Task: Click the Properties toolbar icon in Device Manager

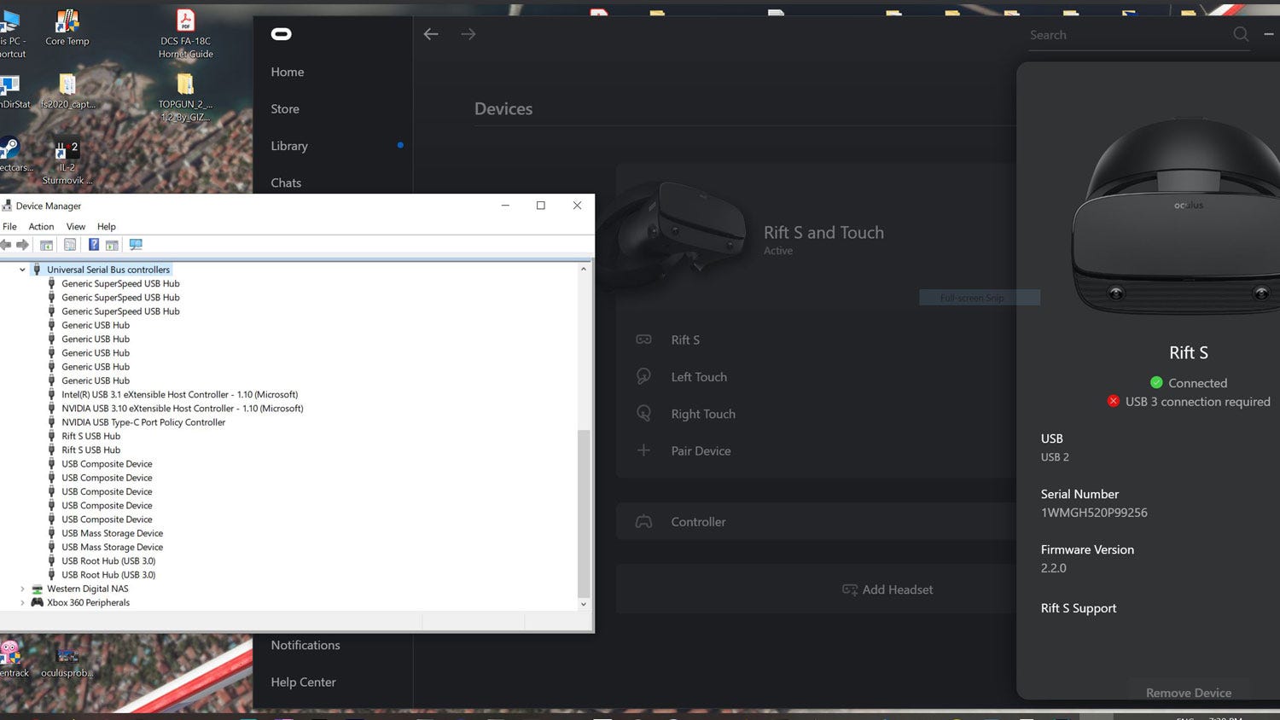Action: click(x=70, y=245)
